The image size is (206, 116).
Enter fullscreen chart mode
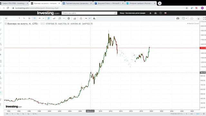coord(204,18)
